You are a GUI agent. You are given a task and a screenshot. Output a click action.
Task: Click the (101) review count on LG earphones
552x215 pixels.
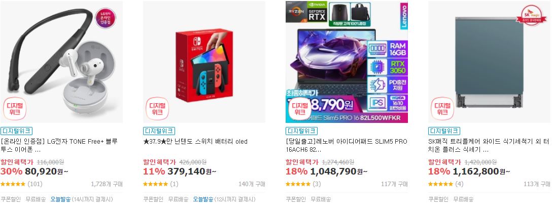point(35,184)
